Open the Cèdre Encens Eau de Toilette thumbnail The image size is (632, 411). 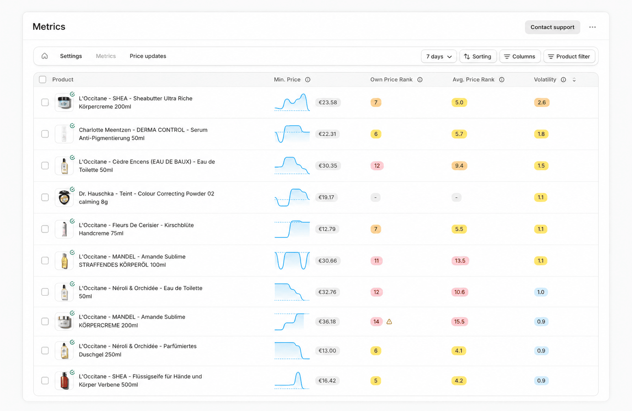[64, 166]
